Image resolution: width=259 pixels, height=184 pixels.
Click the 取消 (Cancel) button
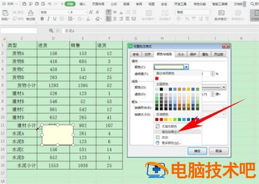click(219, 151)
